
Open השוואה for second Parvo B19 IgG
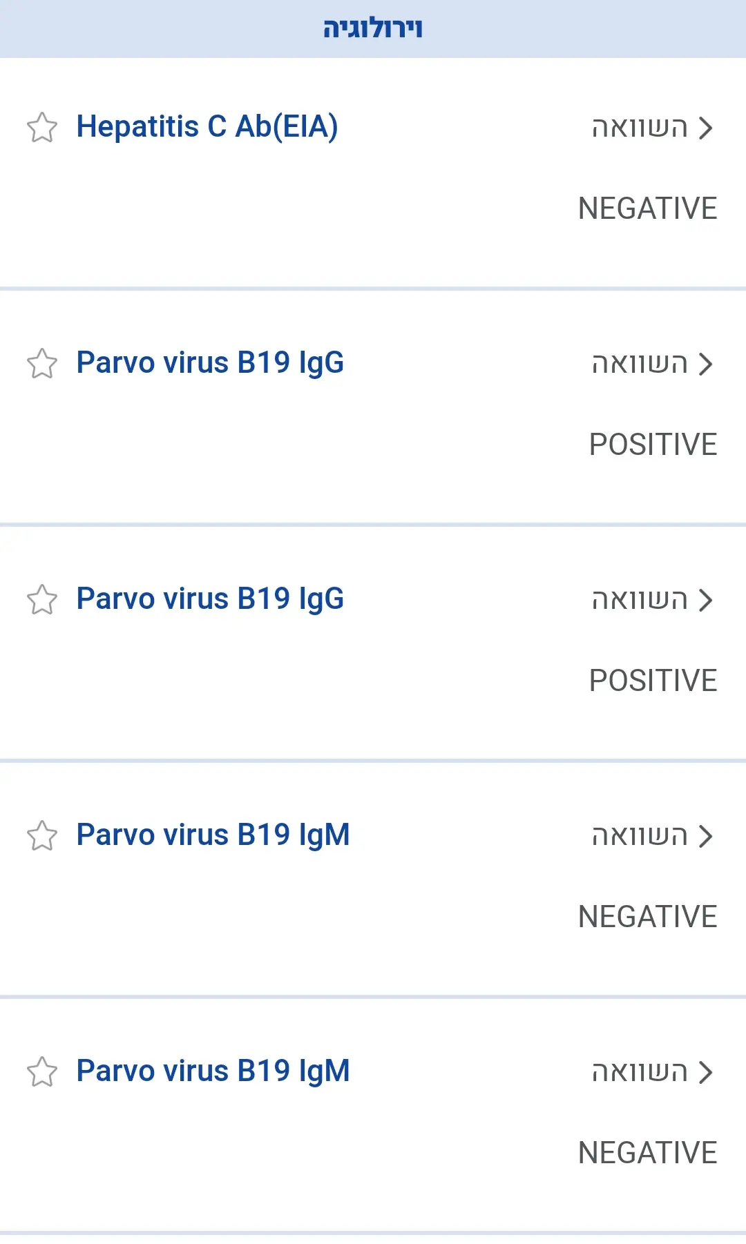(x=651, y=600)
